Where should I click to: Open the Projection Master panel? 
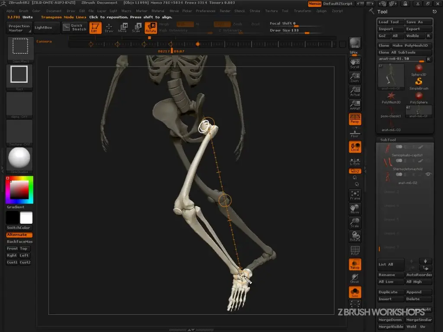click(19, 28)
